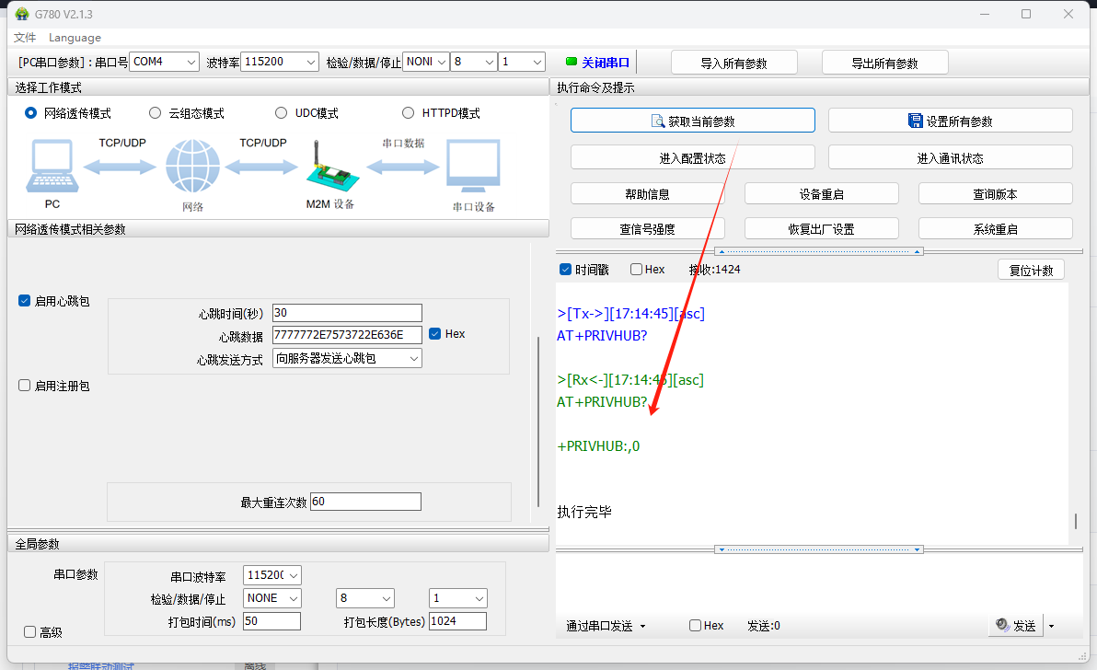This screenshot has width=1097, height=670.
Task: Click the PC laptop icon in diagram
Action: pyautogui.click(x=52, y=167)
